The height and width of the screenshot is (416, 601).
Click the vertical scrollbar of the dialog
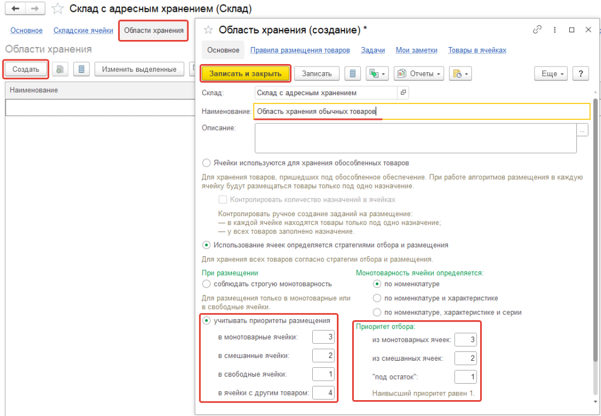tap(595, 235)
